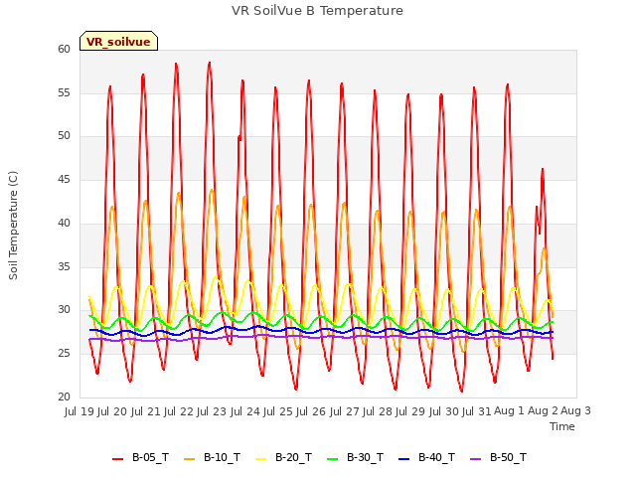
Task: Click the Aug 2 x-axis tick label
Action: (x=543, y=411)
